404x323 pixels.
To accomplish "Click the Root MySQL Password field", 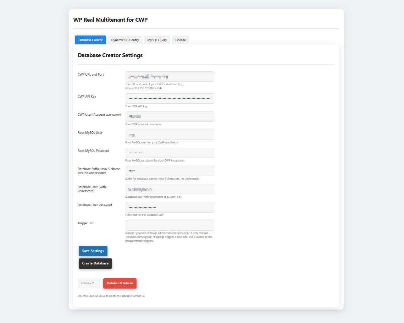I will pos(170,153).
